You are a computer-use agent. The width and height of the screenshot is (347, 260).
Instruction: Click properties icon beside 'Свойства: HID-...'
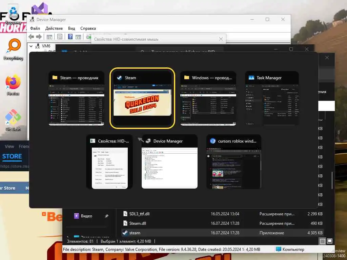click(93, 141)
